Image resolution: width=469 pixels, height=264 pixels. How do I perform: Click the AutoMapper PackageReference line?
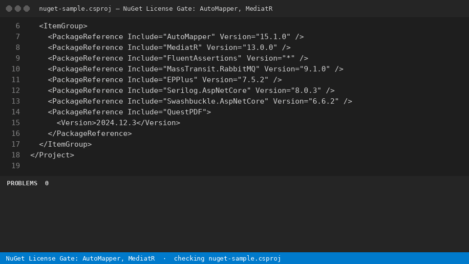175,37
